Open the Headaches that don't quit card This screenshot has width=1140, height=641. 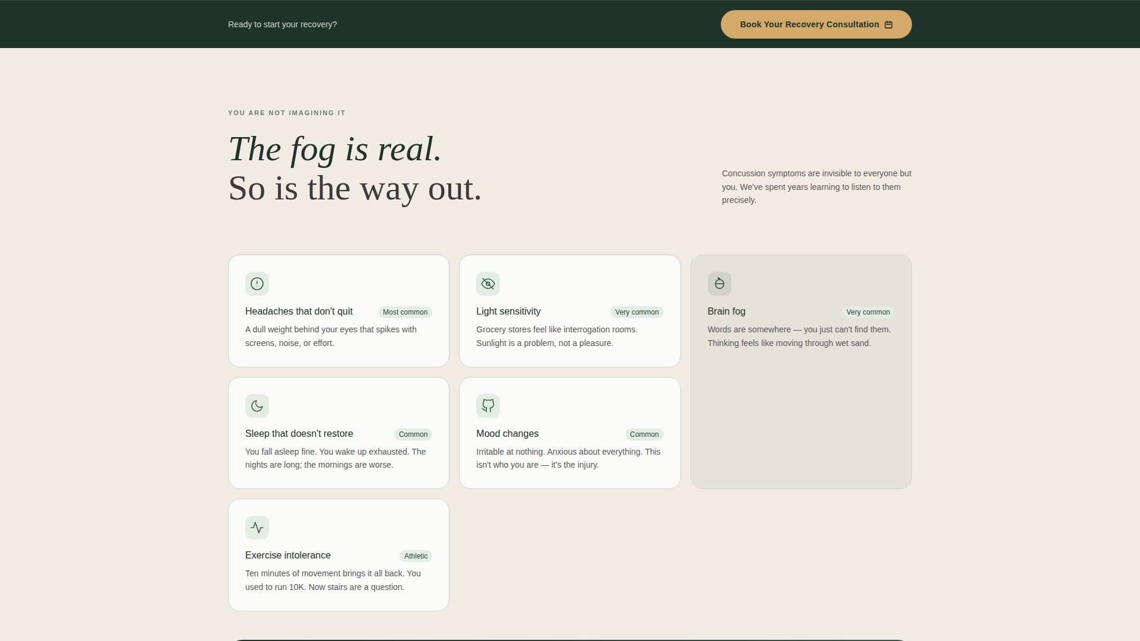point(338,311)
